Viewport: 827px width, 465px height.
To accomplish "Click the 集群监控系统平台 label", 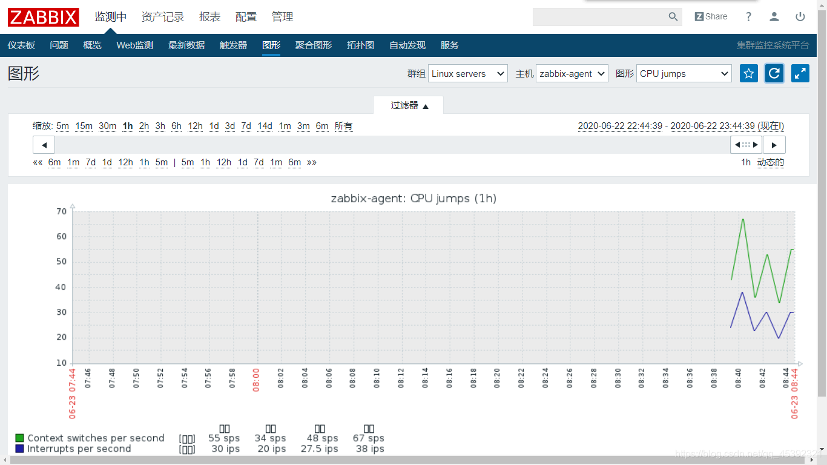I will pyautogui.click(x=773, y=45).
